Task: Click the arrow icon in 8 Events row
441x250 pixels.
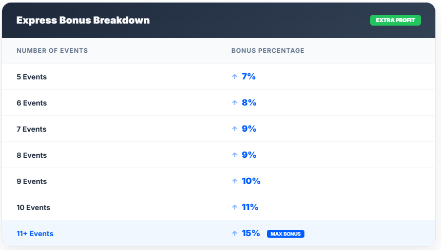Action: (235, 155)
